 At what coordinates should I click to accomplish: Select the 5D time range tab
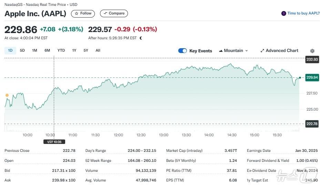coord(22,50)
